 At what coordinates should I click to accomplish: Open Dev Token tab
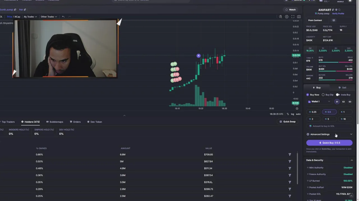point(95,122)
